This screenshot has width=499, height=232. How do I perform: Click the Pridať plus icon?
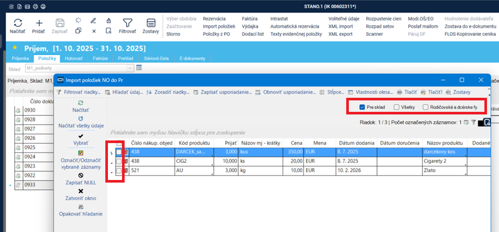[x=39, y=23]
